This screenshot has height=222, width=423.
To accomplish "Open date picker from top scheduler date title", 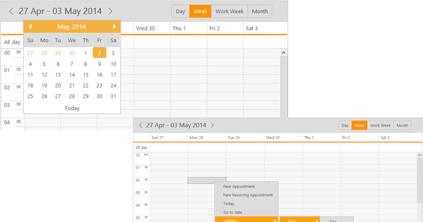I will (x=60, y=11).
